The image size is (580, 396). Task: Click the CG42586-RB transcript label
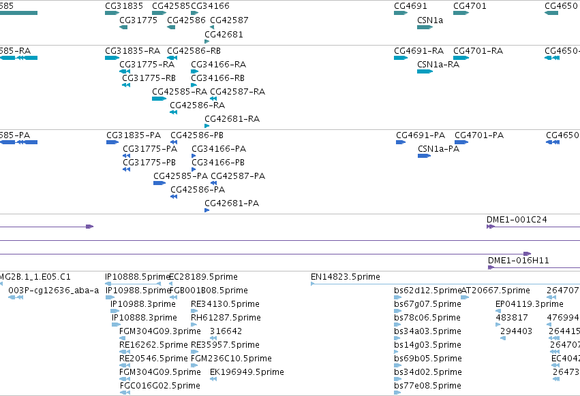(194, 50)
